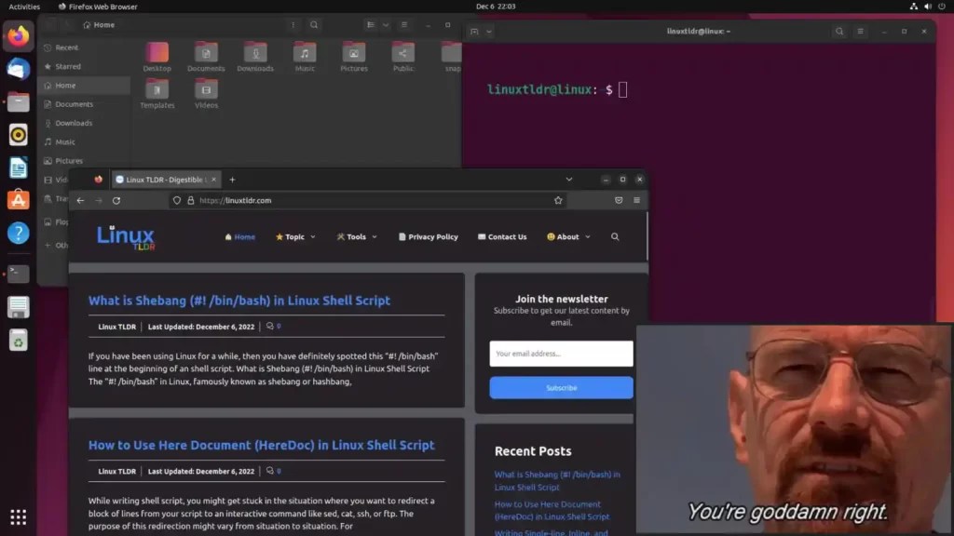Open the Files path options kebab menu
This screenshot has width=954, height=536.
click(293, 25)
